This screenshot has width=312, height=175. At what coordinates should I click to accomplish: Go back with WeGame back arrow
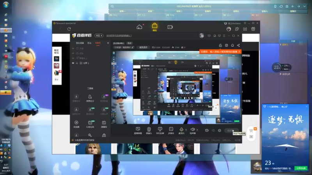(x=60, y=29)
